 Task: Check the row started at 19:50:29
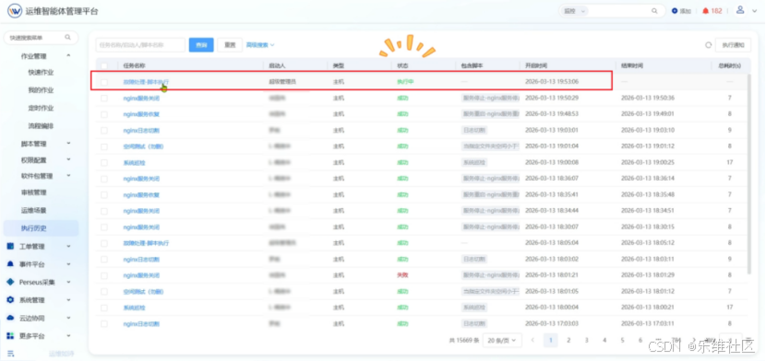click(104, 98)
